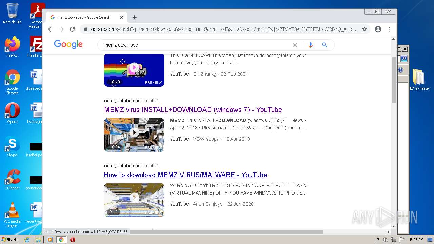Open a new Chrome tab
This screenshot has width=434, height=244.
(x=135, y=17)
